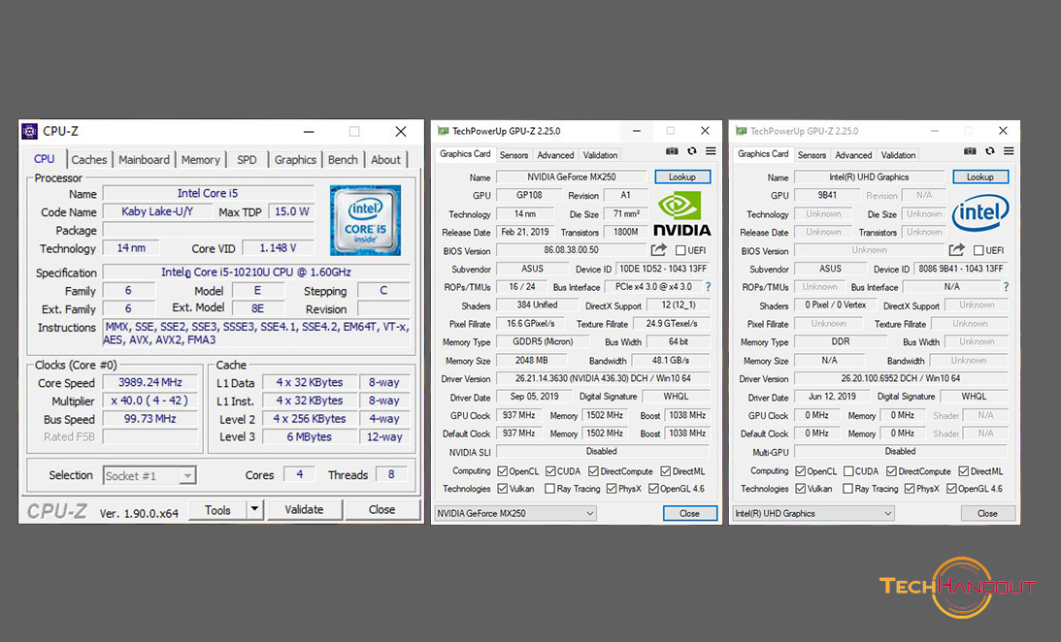The height and width of the screenshot is (642, 1061).
Task: Toggle DirectCompute checkbox in MX250 window
Action: coord(593,471)
